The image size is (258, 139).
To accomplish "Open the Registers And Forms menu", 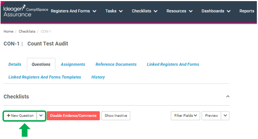I will pyautogui.click(x=74, y=11).
